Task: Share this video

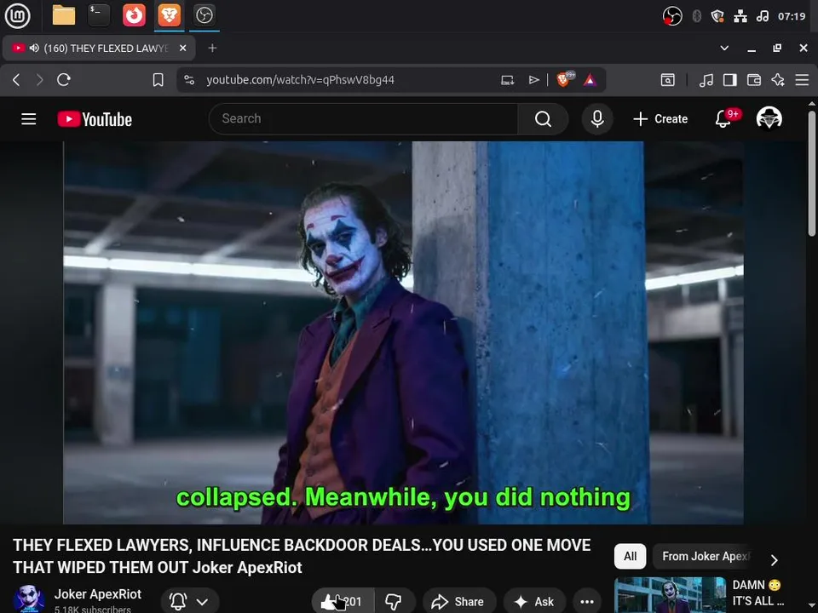Action: click(458, 602)
